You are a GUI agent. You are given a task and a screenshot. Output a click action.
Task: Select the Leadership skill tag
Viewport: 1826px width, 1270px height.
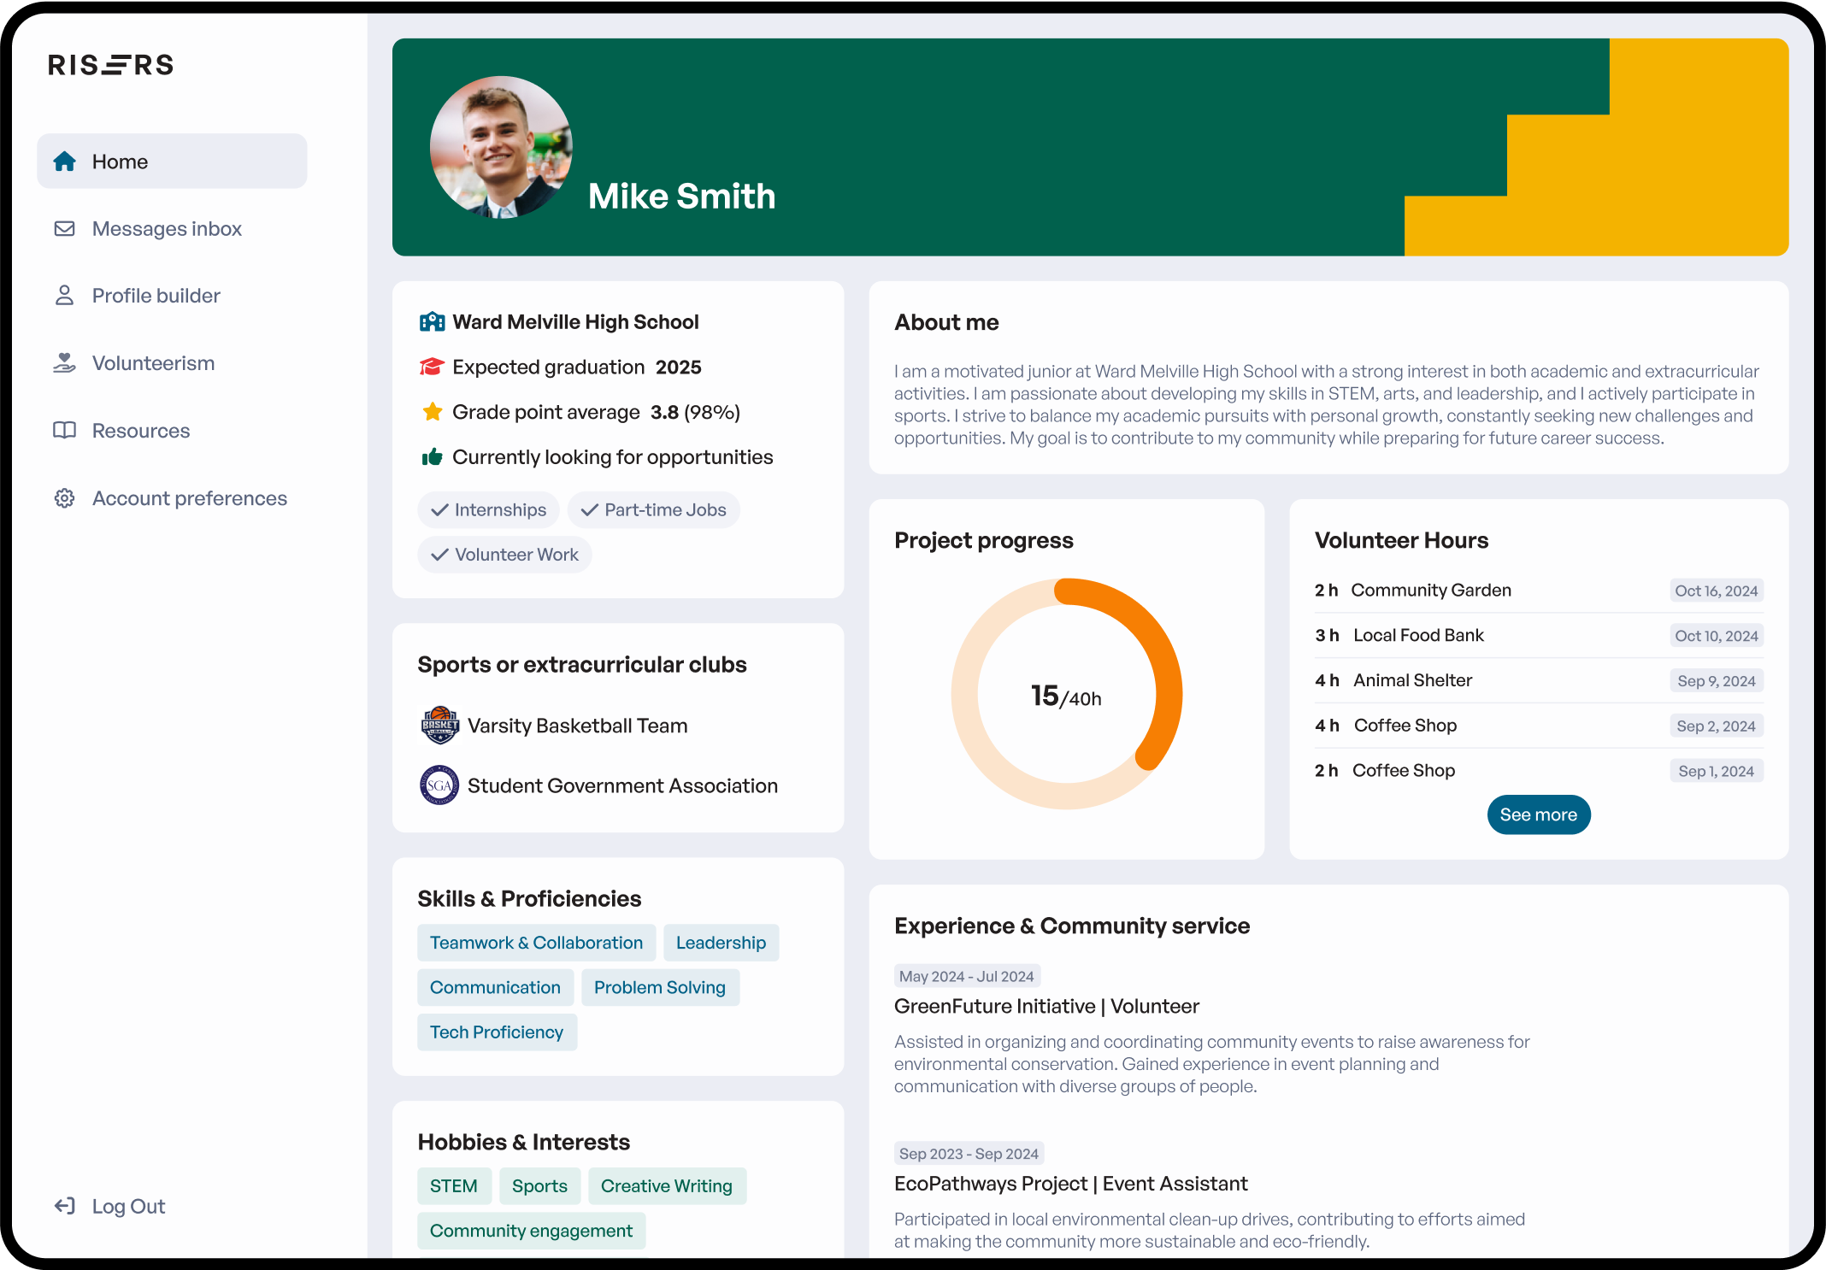(721, 942)
